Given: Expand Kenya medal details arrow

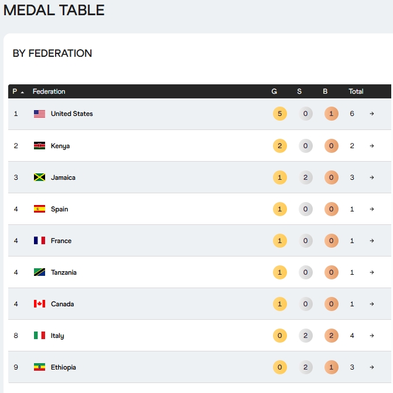Looking at the screenshot, I should [x=372, y=146].
